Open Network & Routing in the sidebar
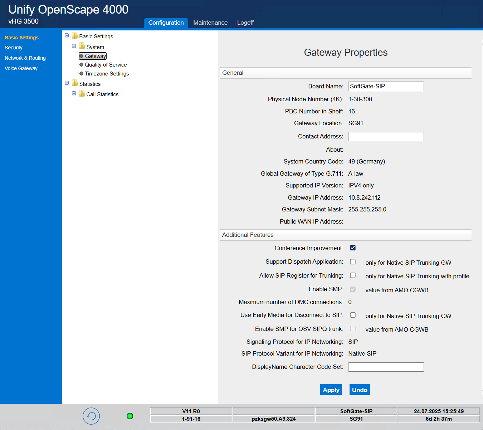483x430 pixels. [x=25, y=58]
